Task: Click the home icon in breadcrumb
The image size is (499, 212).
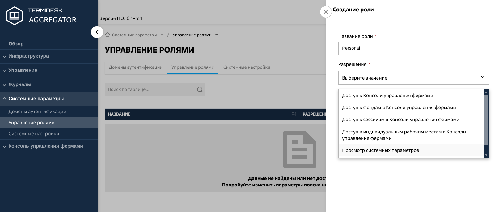Action: 108,35
